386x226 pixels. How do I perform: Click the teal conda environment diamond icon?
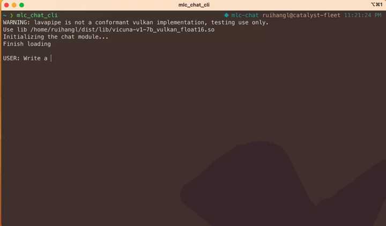[226, 15]
